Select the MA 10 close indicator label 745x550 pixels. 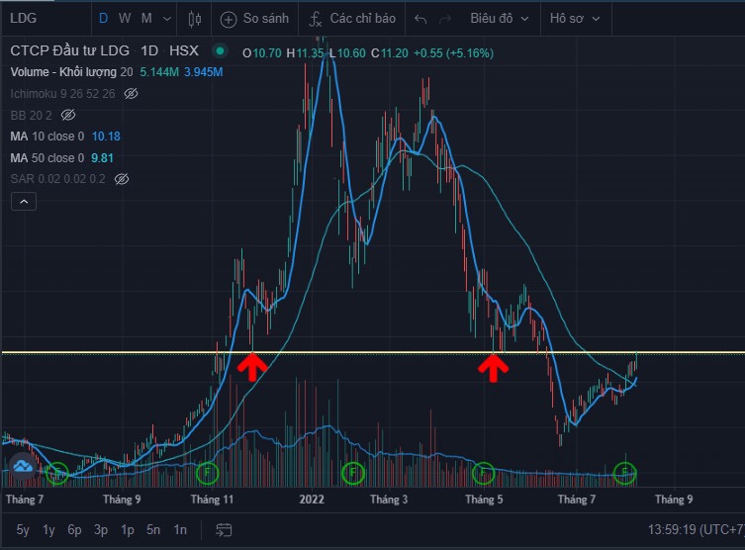47,137
